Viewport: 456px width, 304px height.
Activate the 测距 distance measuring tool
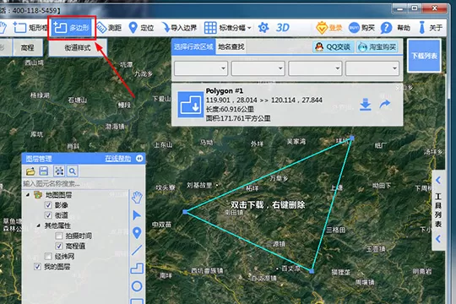(x=109, y=28)
